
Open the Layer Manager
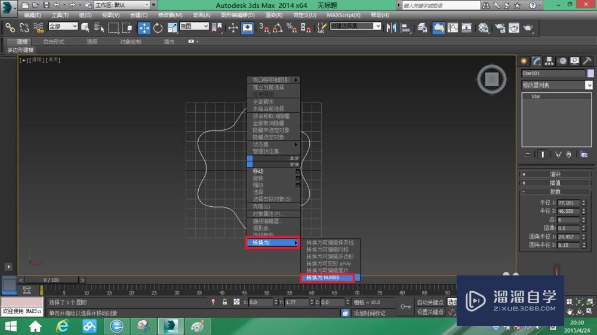click(x=422, y=28)
